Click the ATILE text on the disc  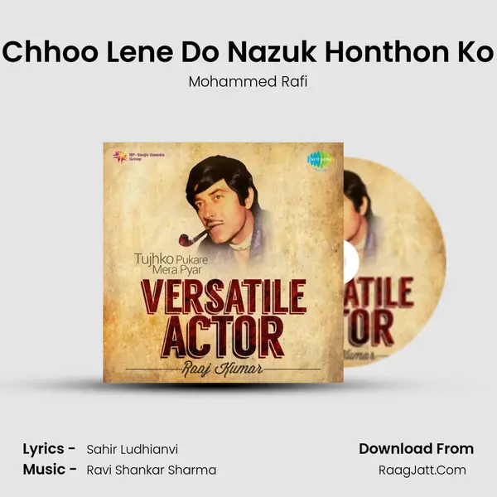pos(379,292)
